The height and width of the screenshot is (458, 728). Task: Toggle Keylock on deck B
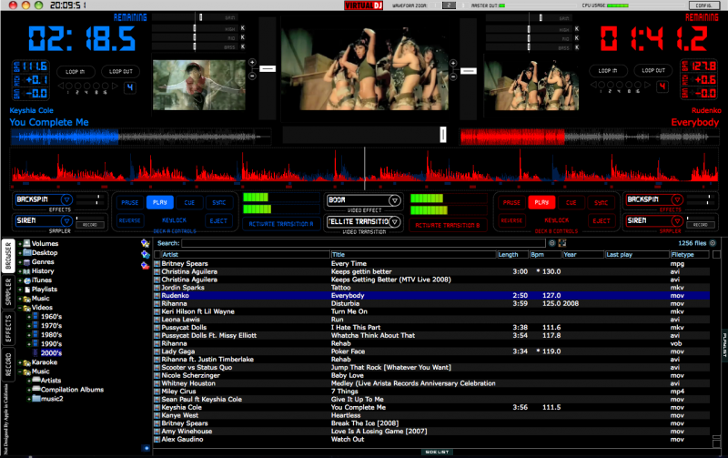coord(557,220)
